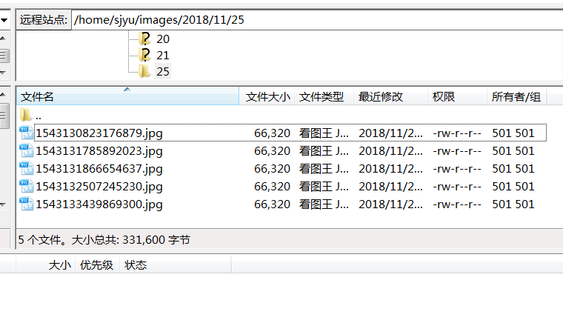The height and width of the screenshot is (323, 563).
Task: Click modified date of 1543131866654637.jpg
Action: (390, 169)
